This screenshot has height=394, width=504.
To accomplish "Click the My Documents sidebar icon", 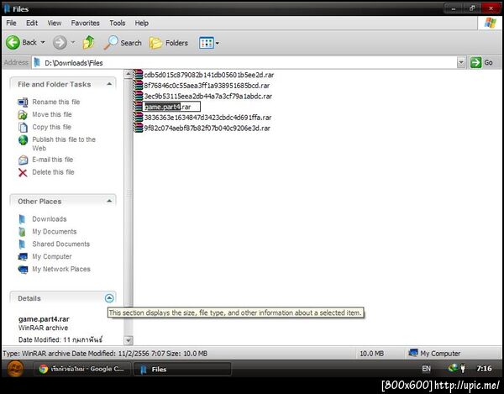I will click(x=22, y=232).
